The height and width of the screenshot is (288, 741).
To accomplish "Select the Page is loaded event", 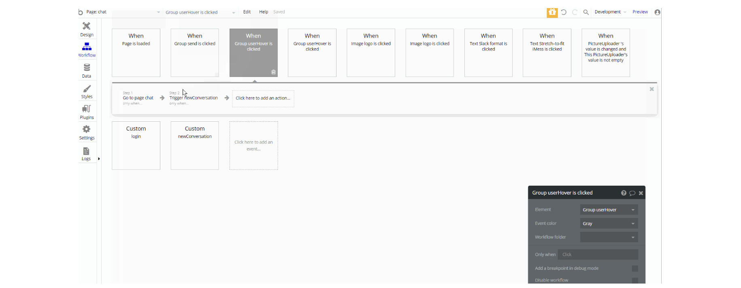I will (136, 53).
